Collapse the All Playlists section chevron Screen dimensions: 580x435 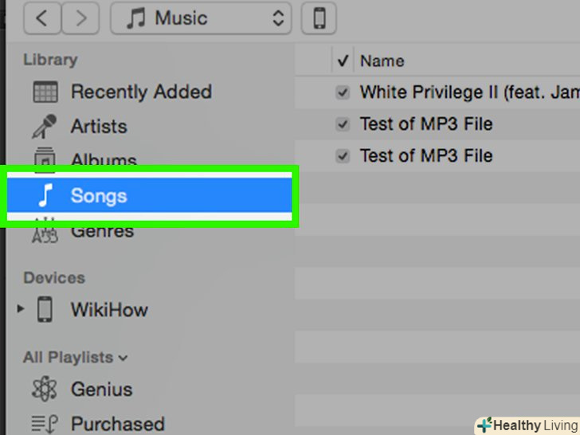tap(123, 359)
